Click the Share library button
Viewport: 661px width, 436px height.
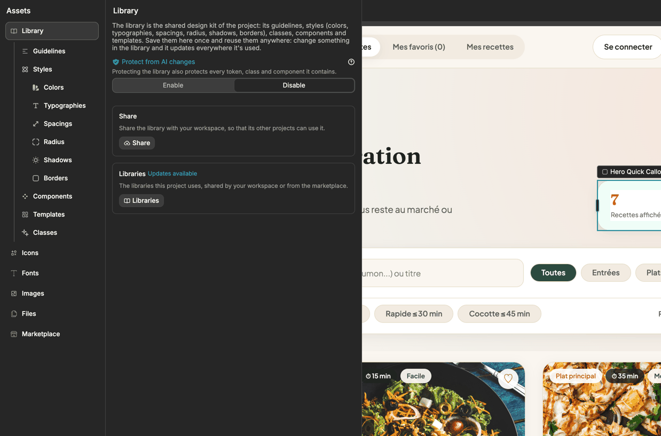(137, 143)
